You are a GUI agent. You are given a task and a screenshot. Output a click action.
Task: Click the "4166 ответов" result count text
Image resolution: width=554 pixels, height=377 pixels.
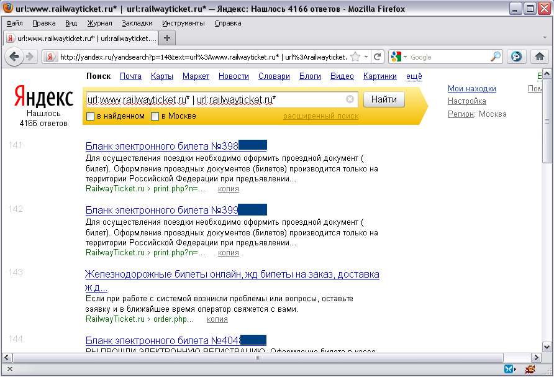[43, 124]
